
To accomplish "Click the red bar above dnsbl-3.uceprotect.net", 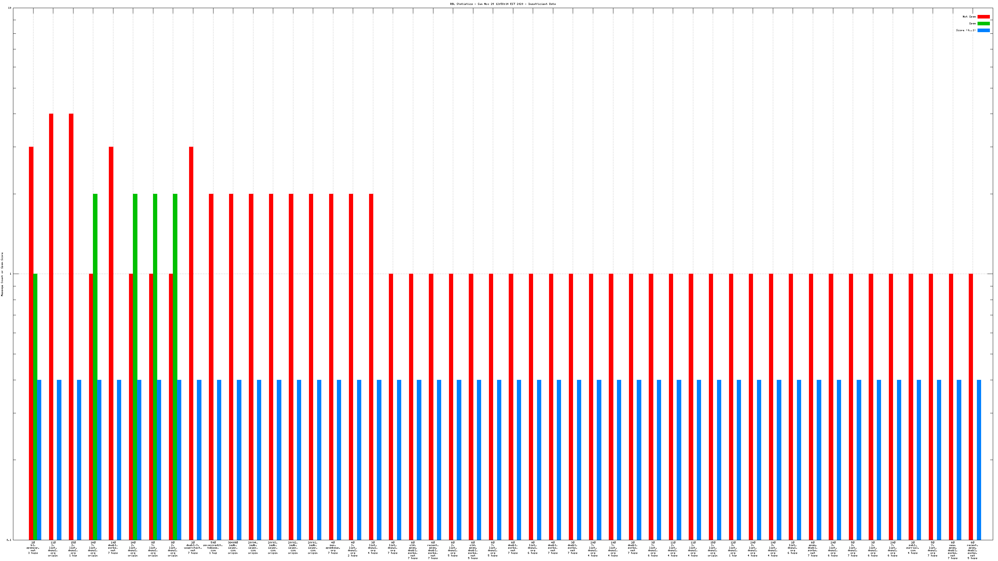I will (191, 343).
